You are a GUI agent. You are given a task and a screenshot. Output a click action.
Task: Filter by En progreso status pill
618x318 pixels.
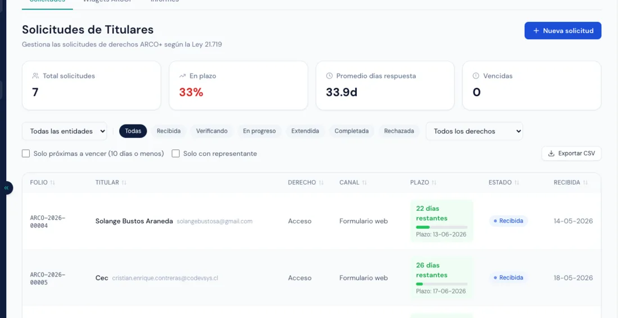tap(260, 131)
